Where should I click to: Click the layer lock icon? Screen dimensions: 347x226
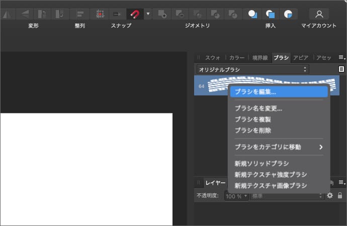point(340,195)
